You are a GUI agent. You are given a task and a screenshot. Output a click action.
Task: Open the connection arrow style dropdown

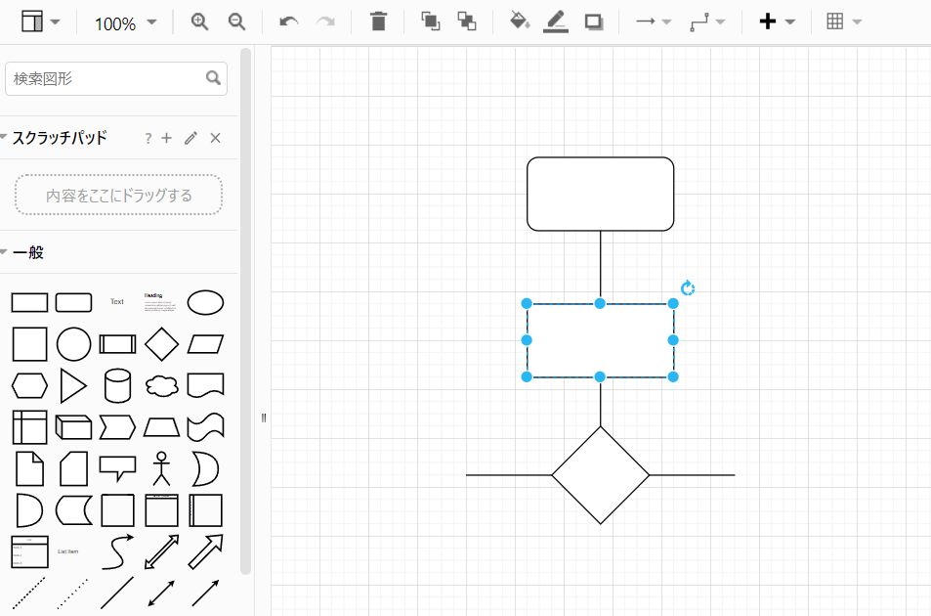653,22
